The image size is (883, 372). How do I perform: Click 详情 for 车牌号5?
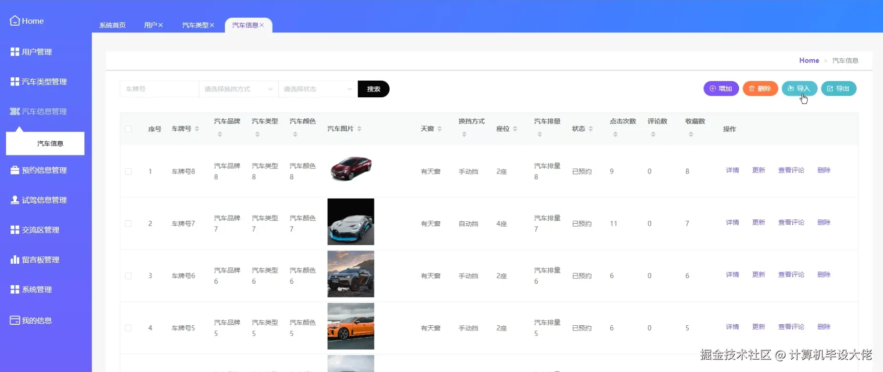(733, 327)
